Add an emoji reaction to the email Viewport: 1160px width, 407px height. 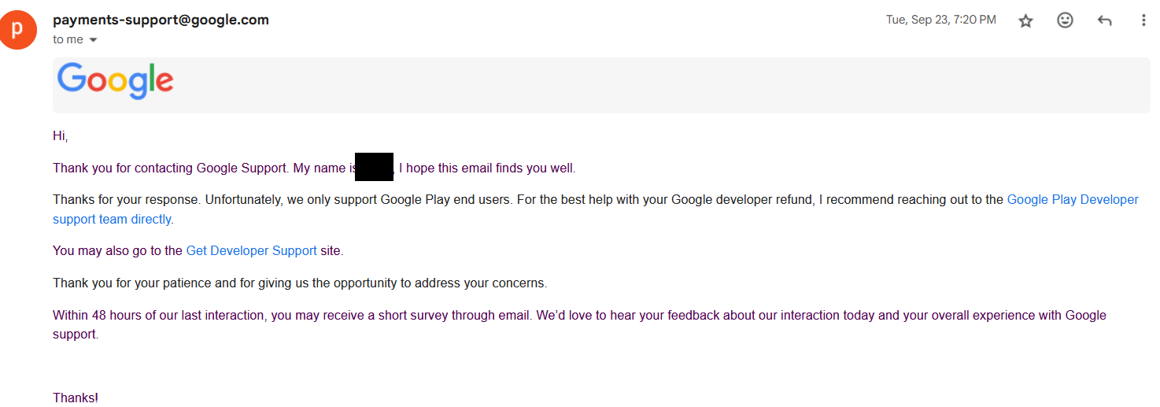1065,20
